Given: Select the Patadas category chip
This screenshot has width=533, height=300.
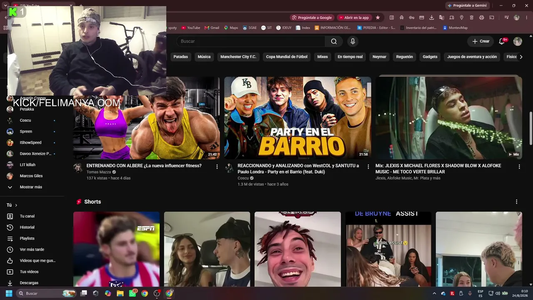Looking at the screenshot, I should [x=181, y=57].
